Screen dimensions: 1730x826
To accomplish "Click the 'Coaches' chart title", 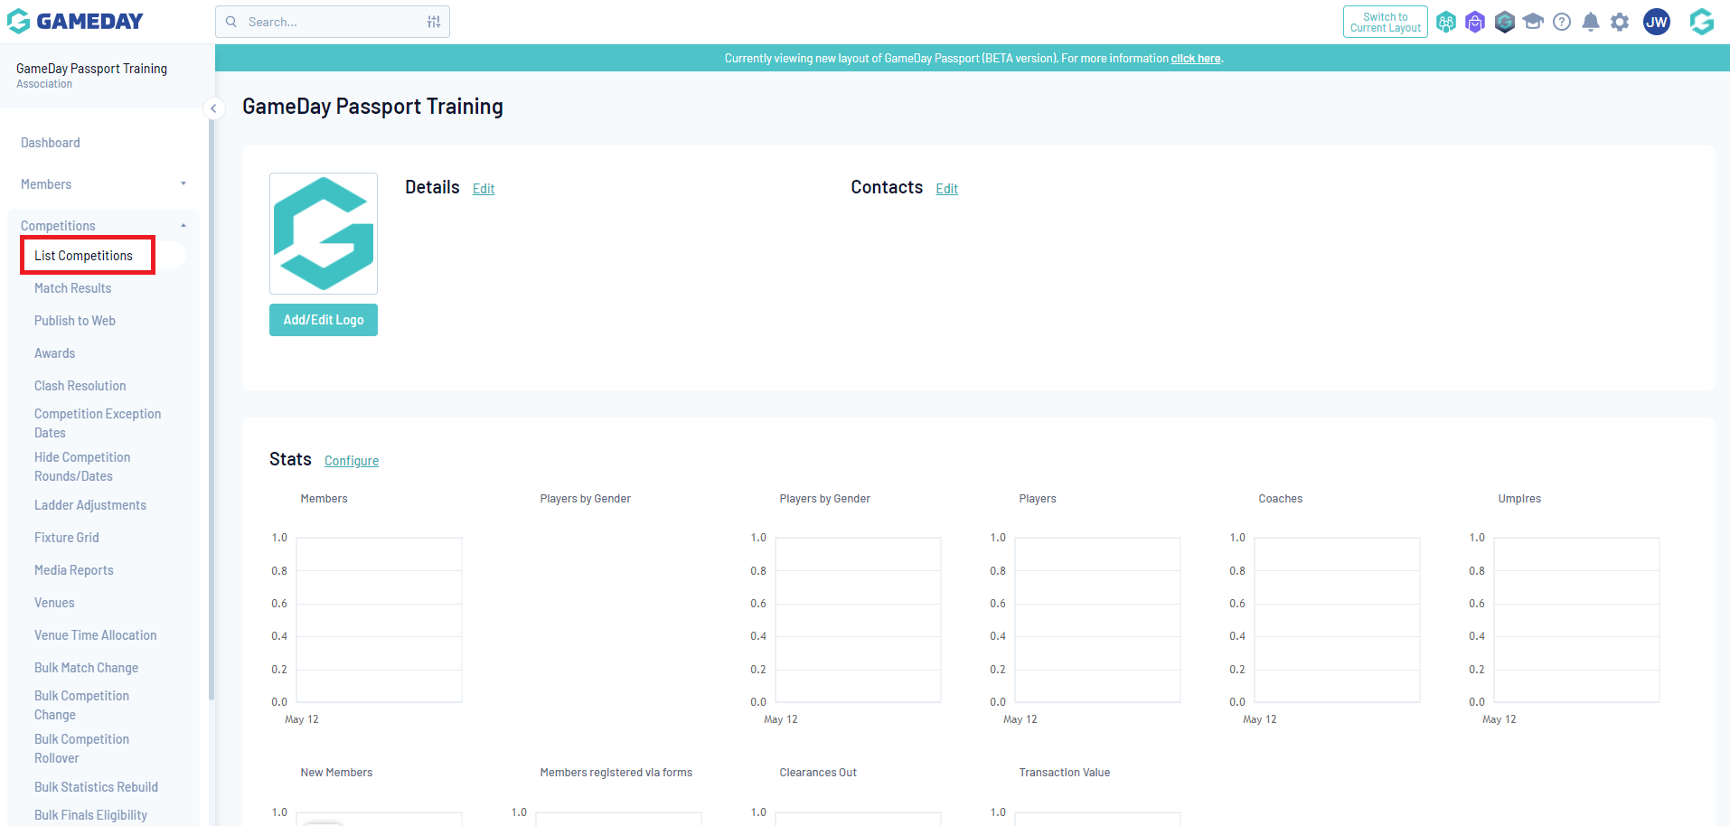I will [x=1281, y=499].
